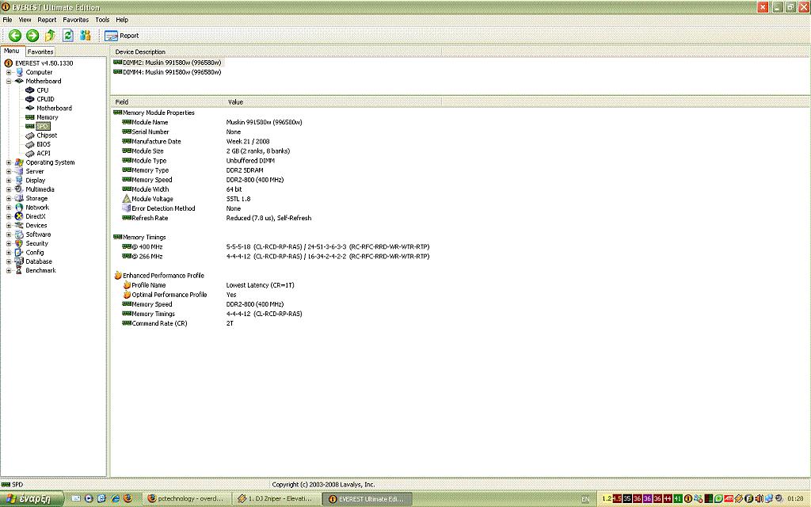Select DIMM2: Mushkin 991580w device row

[167, 63]
